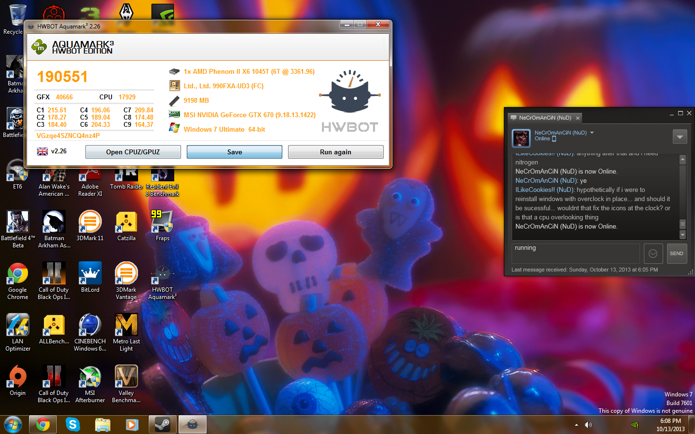Open Call of Duty Black Ops icon beside Google Chrome

click(x=54, y=282)
